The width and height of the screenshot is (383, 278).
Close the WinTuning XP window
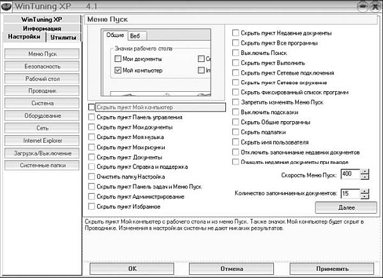(x=375, y=6)
